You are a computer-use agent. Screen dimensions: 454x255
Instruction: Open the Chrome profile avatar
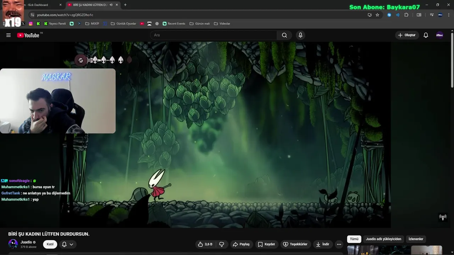(x=440, y=15)
